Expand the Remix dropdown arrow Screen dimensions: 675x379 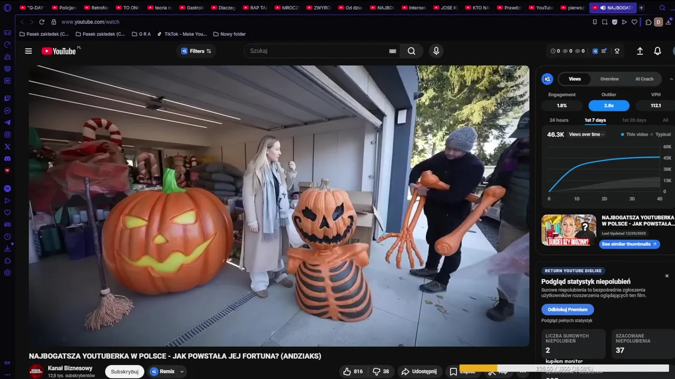[181, 372]
